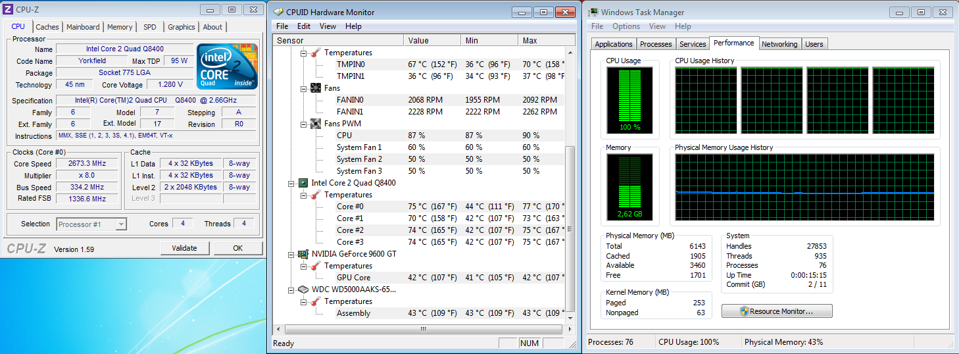Collapse Temperatures under Intel Core 2 Quad Q8400
This screenshot has height=354, width=959.
click(x=304, y=195)
